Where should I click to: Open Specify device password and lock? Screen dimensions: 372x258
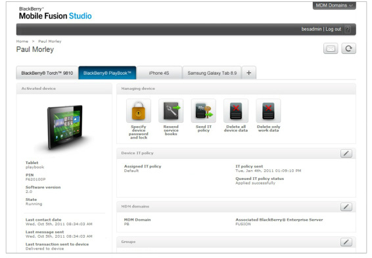pos(139,111)
